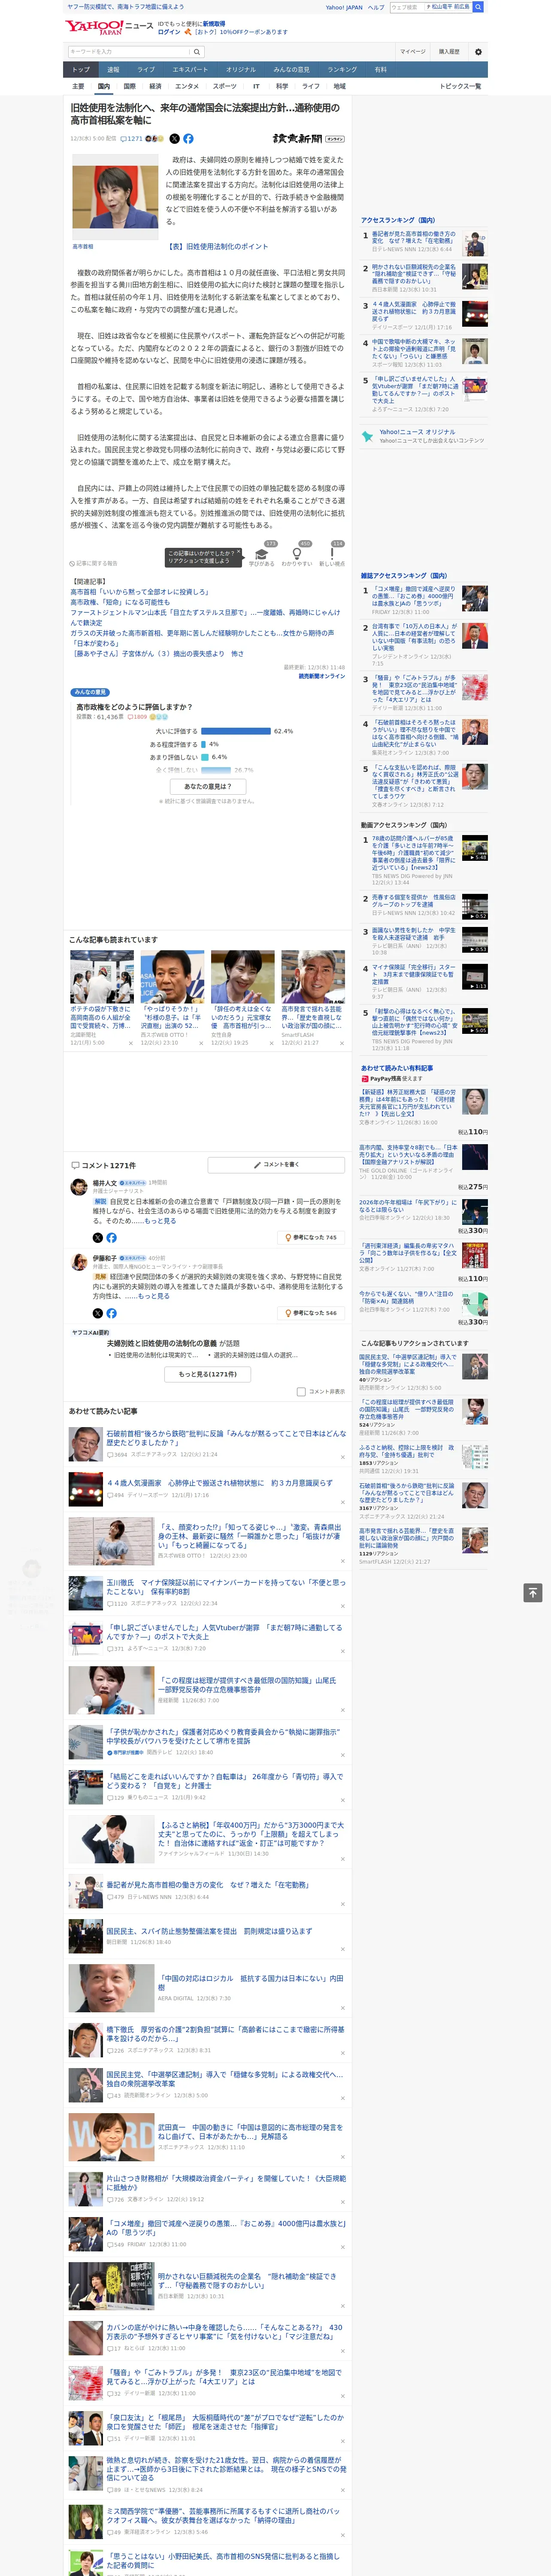551x2576 pixels.
Task: Click the マイページ button
Action: click(412, 52)
